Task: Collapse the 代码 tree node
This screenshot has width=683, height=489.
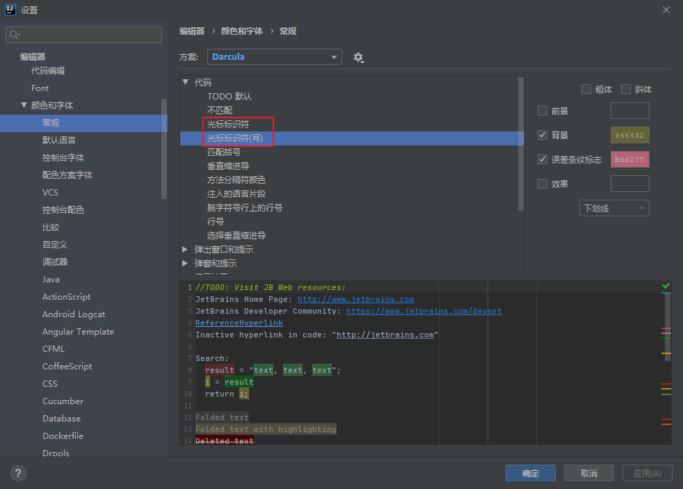Action: tap(184, 82)
